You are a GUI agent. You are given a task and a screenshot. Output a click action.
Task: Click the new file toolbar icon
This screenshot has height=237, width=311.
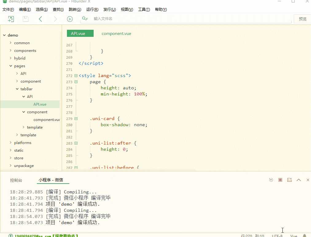coord(11,19)
